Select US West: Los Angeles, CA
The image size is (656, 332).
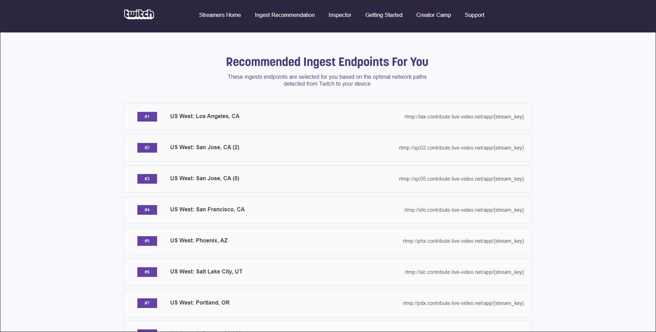pyautogui.click(x=205, y=116)
